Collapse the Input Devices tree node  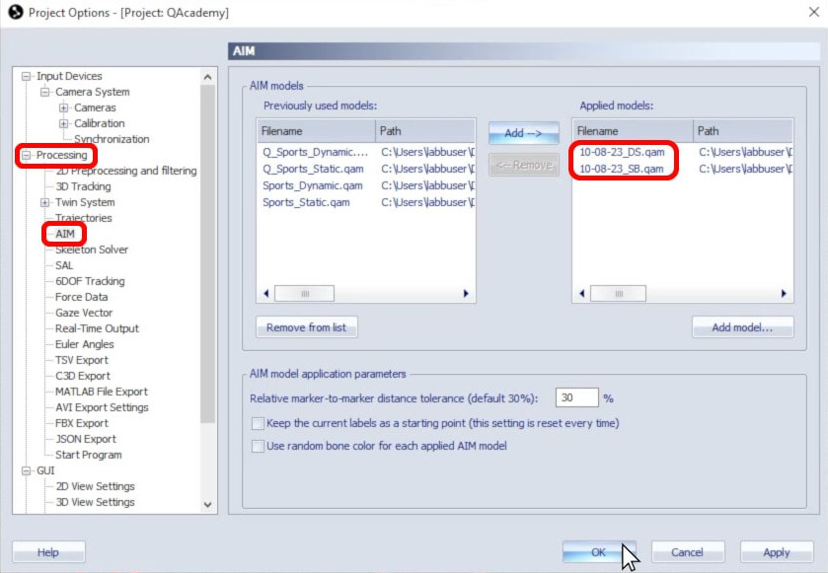[27, 76]
